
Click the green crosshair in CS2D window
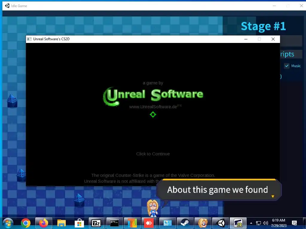tap(153, 114)
